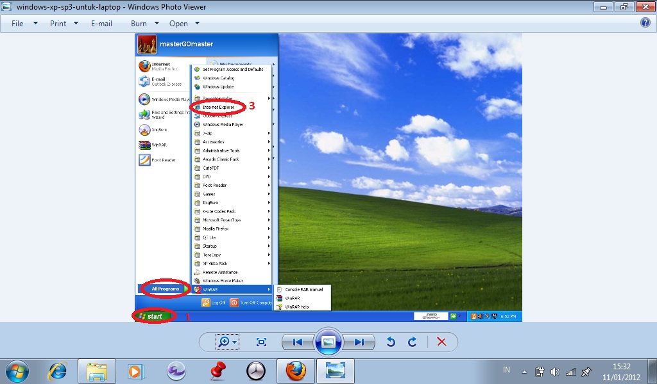Open the Print menu
The width and height of the screenshot is (657, 384).
(x=58, y=23)
